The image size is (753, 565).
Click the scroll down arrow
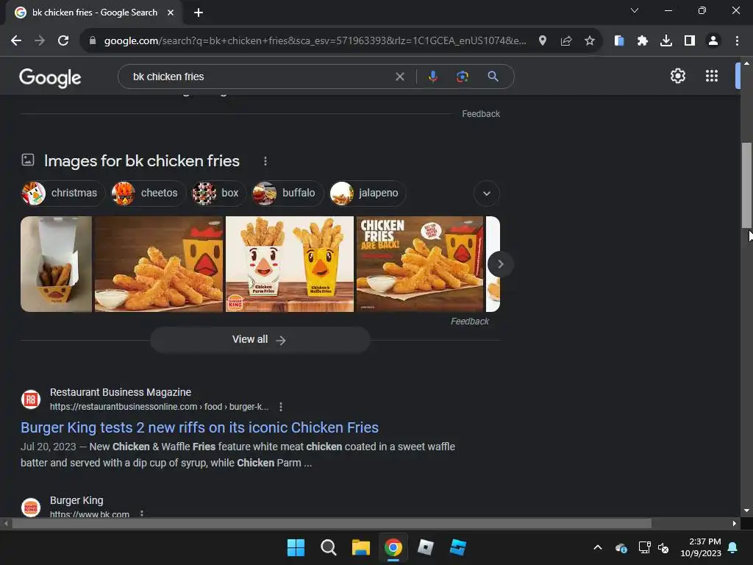(x=746, y=511)
